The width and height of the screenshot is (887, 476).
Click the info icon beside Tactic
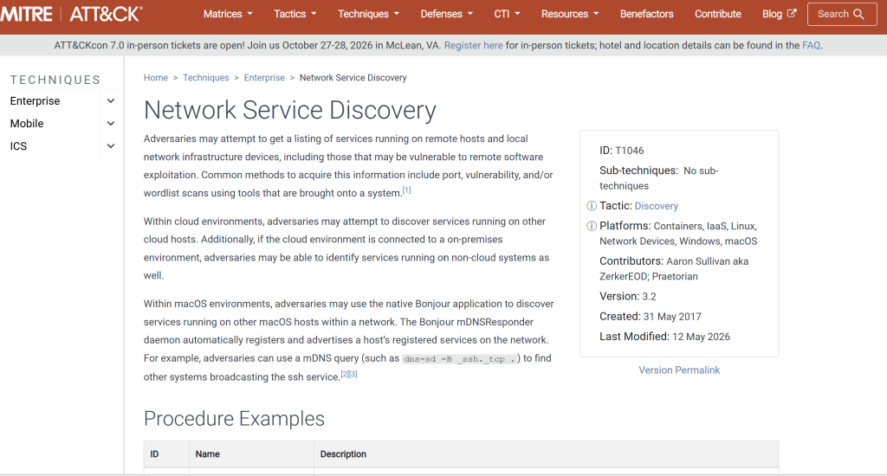[x=591, y=206]
